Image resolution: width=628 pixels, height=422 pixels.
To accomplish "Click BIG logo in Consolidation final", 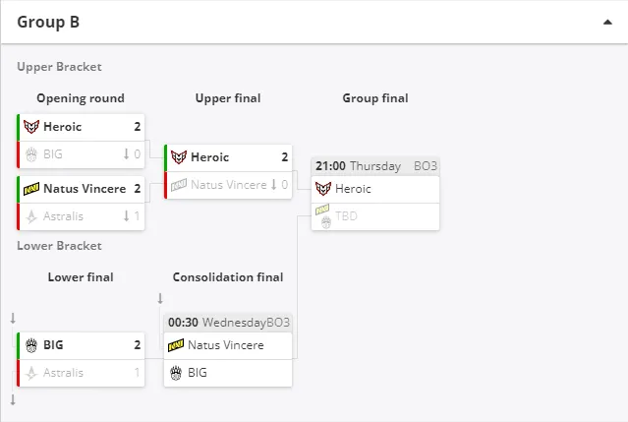I will tap(176, 373).
